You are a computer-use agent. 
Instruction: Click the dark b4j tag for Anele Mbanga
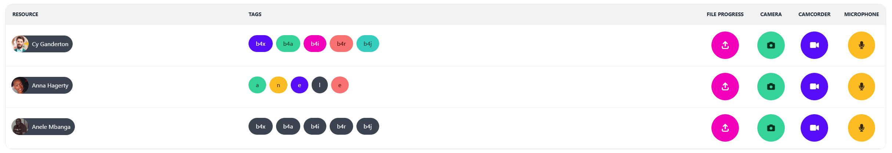[367, 127]
